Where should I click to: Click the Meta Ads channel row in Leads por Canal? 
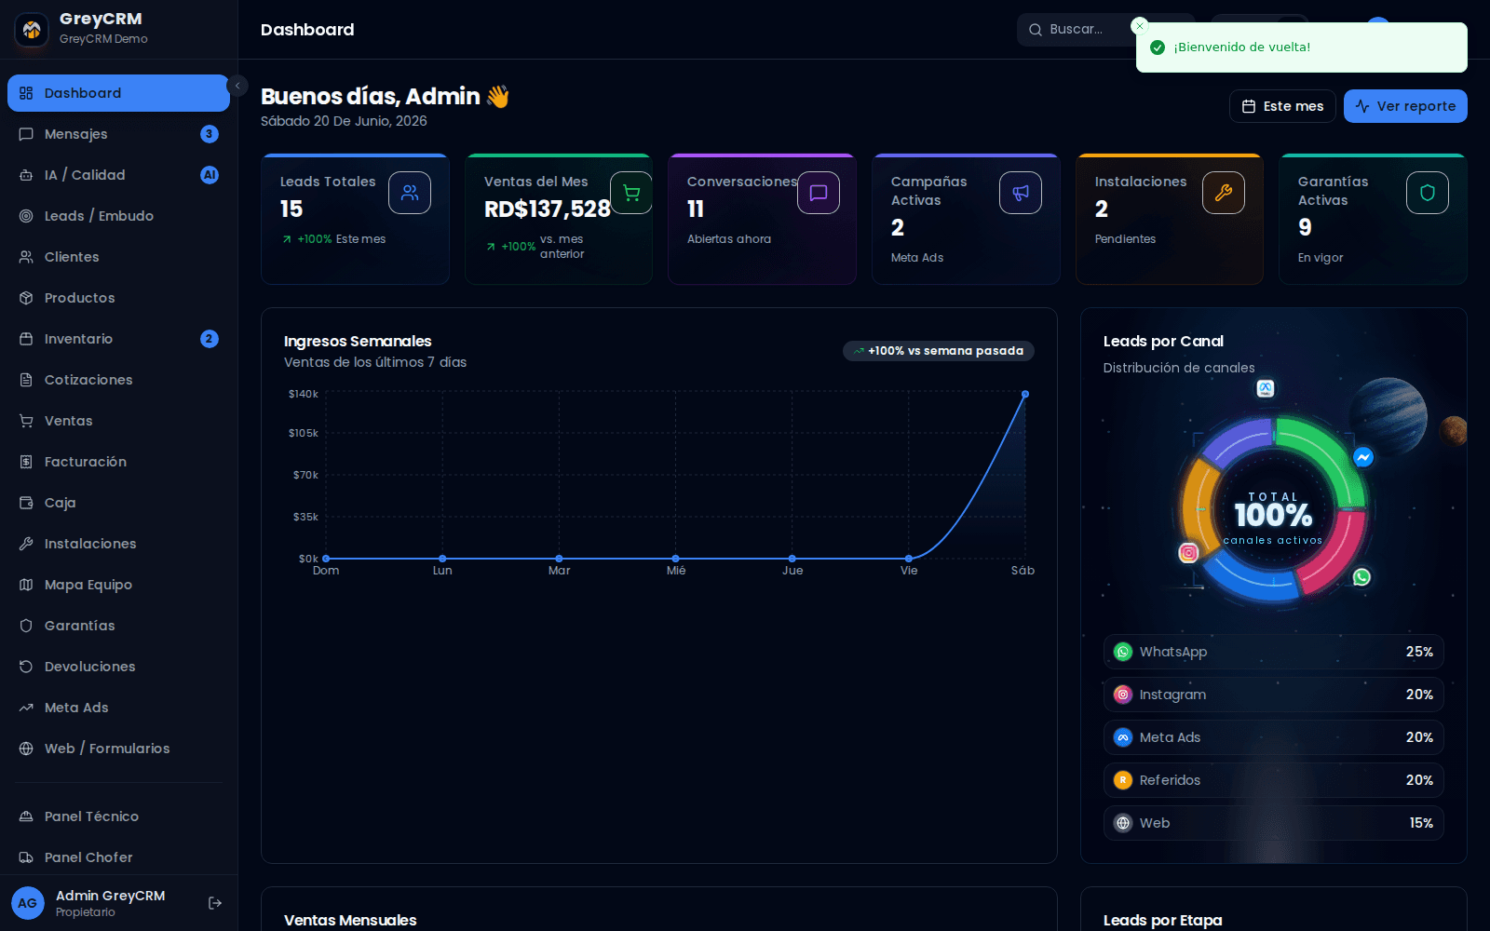(x=1274, y=737)
